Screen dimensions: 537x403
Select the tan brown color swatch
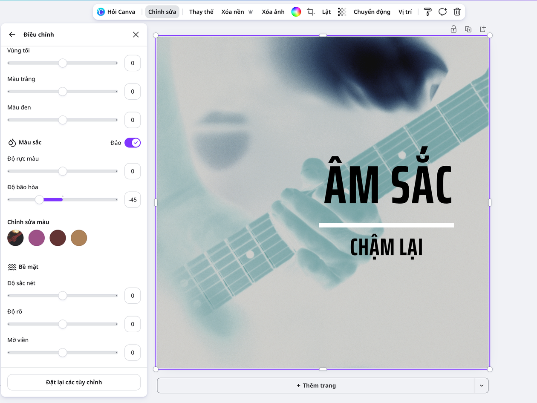coord(79,238)
